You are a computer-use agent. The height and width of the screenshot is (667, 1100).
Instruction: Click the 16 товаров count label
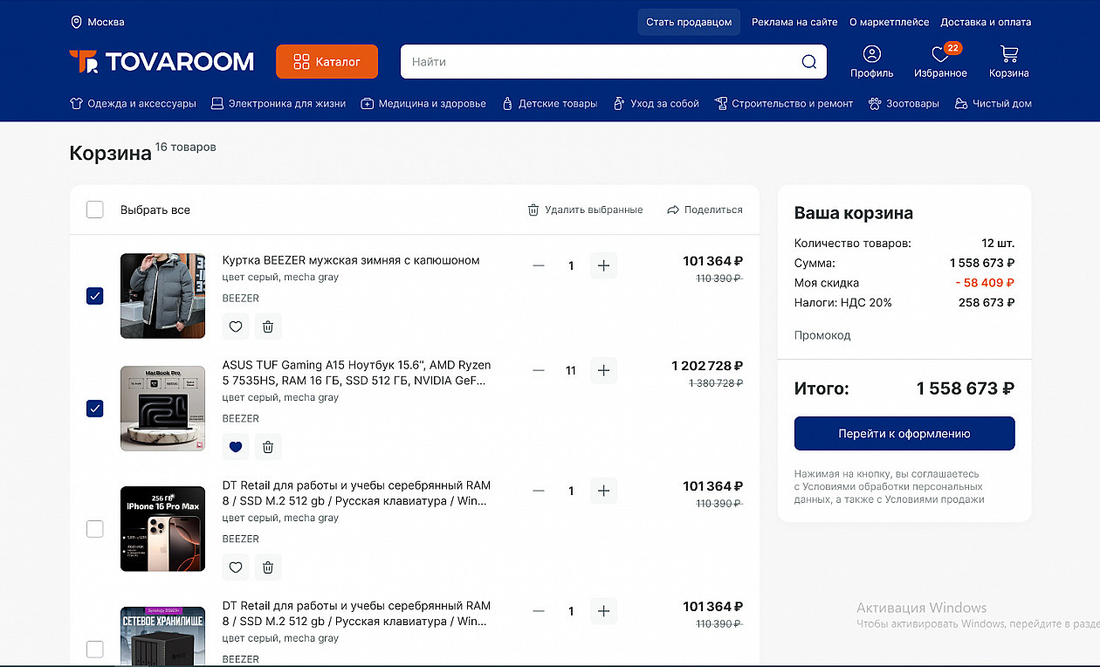[186, 147]
